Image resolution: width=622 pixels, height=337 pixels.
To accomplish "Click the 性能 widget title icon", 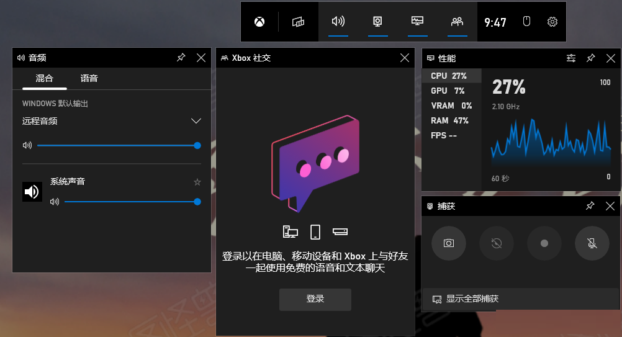I will click(x=430, y=58).
